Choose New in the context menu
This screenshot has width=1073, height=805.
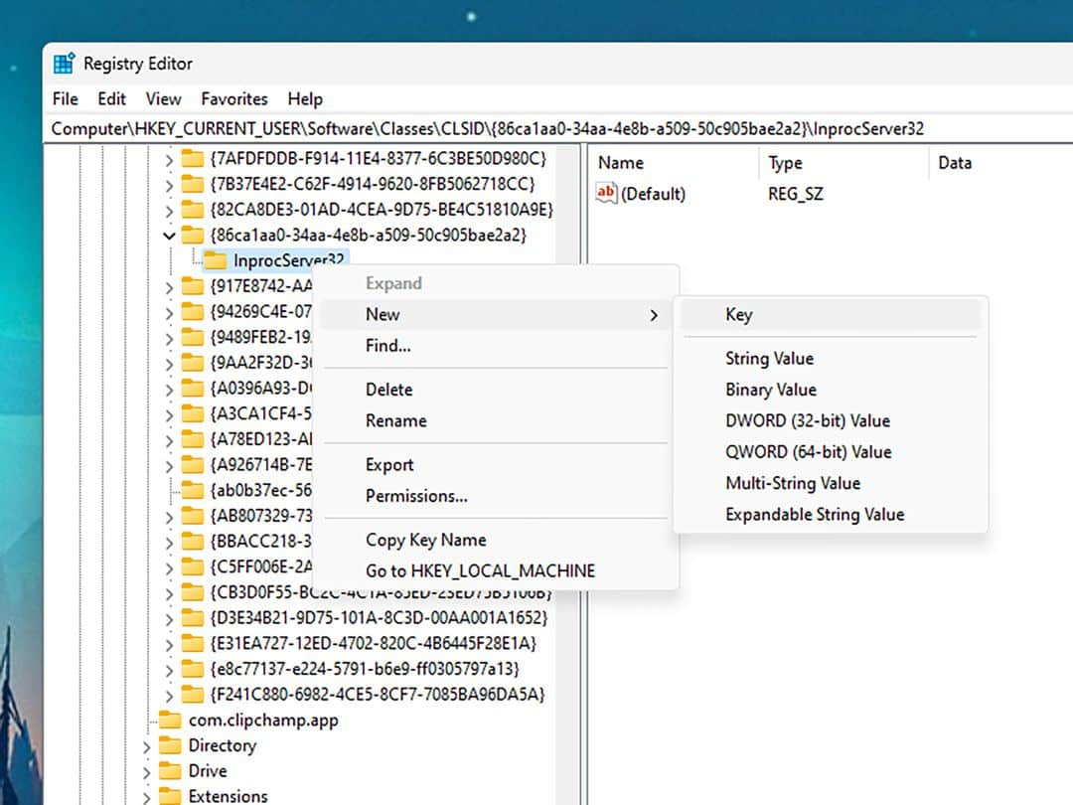point(495,314)
